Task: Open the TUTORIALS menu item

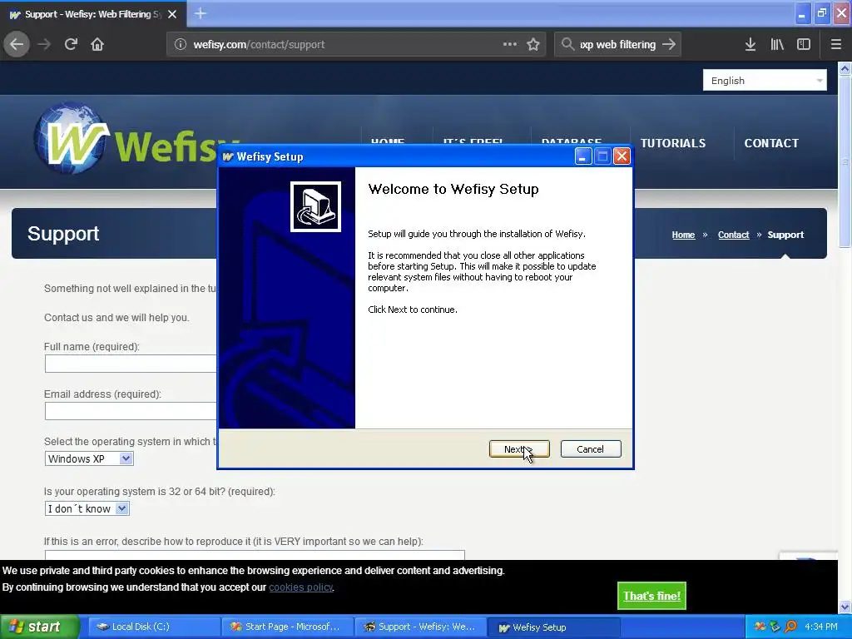Action: coord(672,143)
